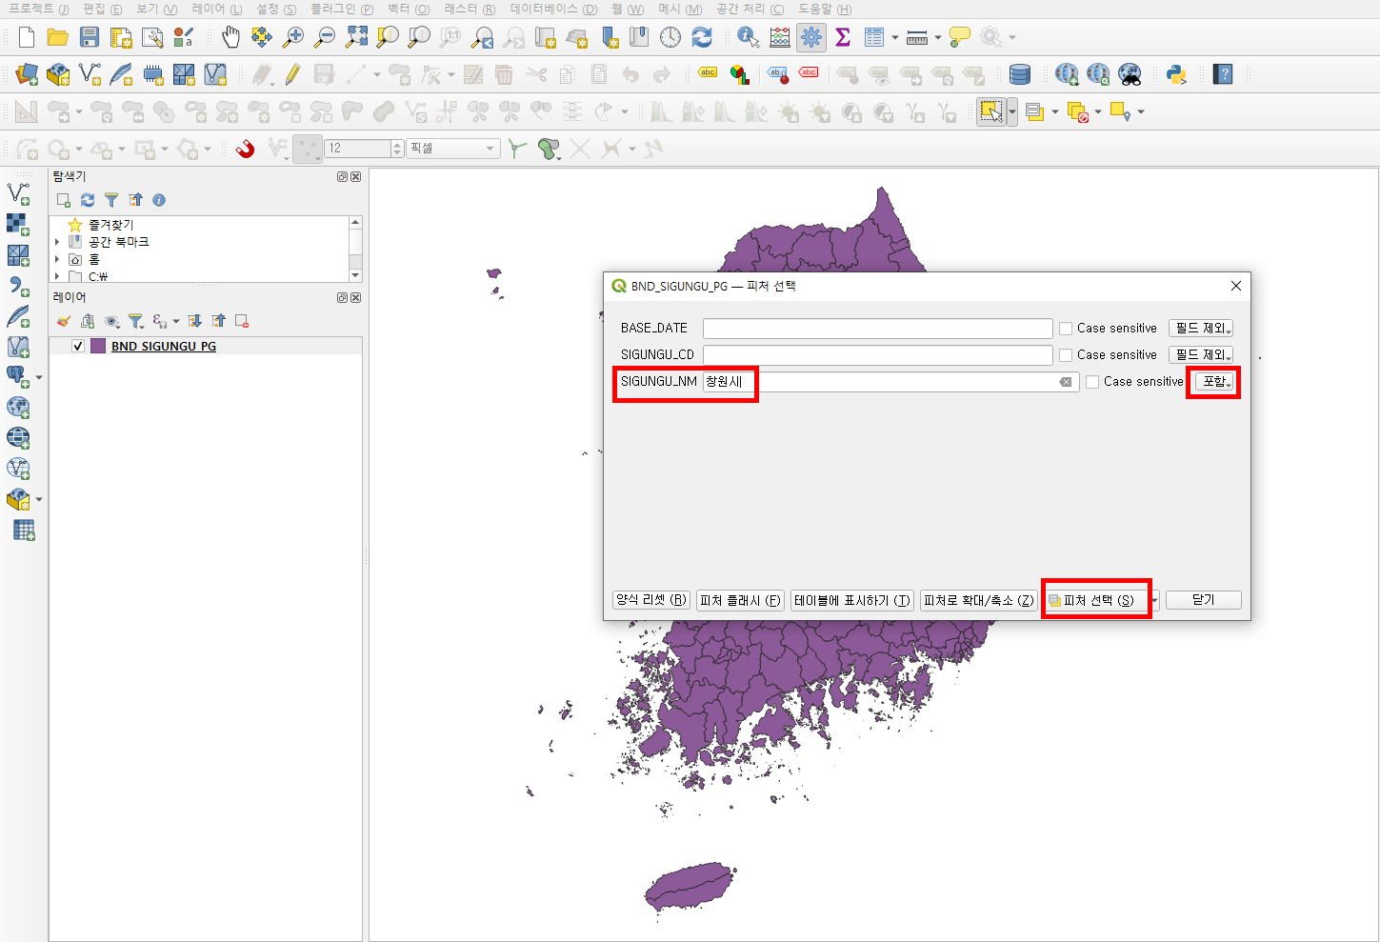Clear the SIGUNGU_NM field with the X icon
The width and height of the screenshot is (1380, 942).
pyautogui.click(x=1066, y=382)
